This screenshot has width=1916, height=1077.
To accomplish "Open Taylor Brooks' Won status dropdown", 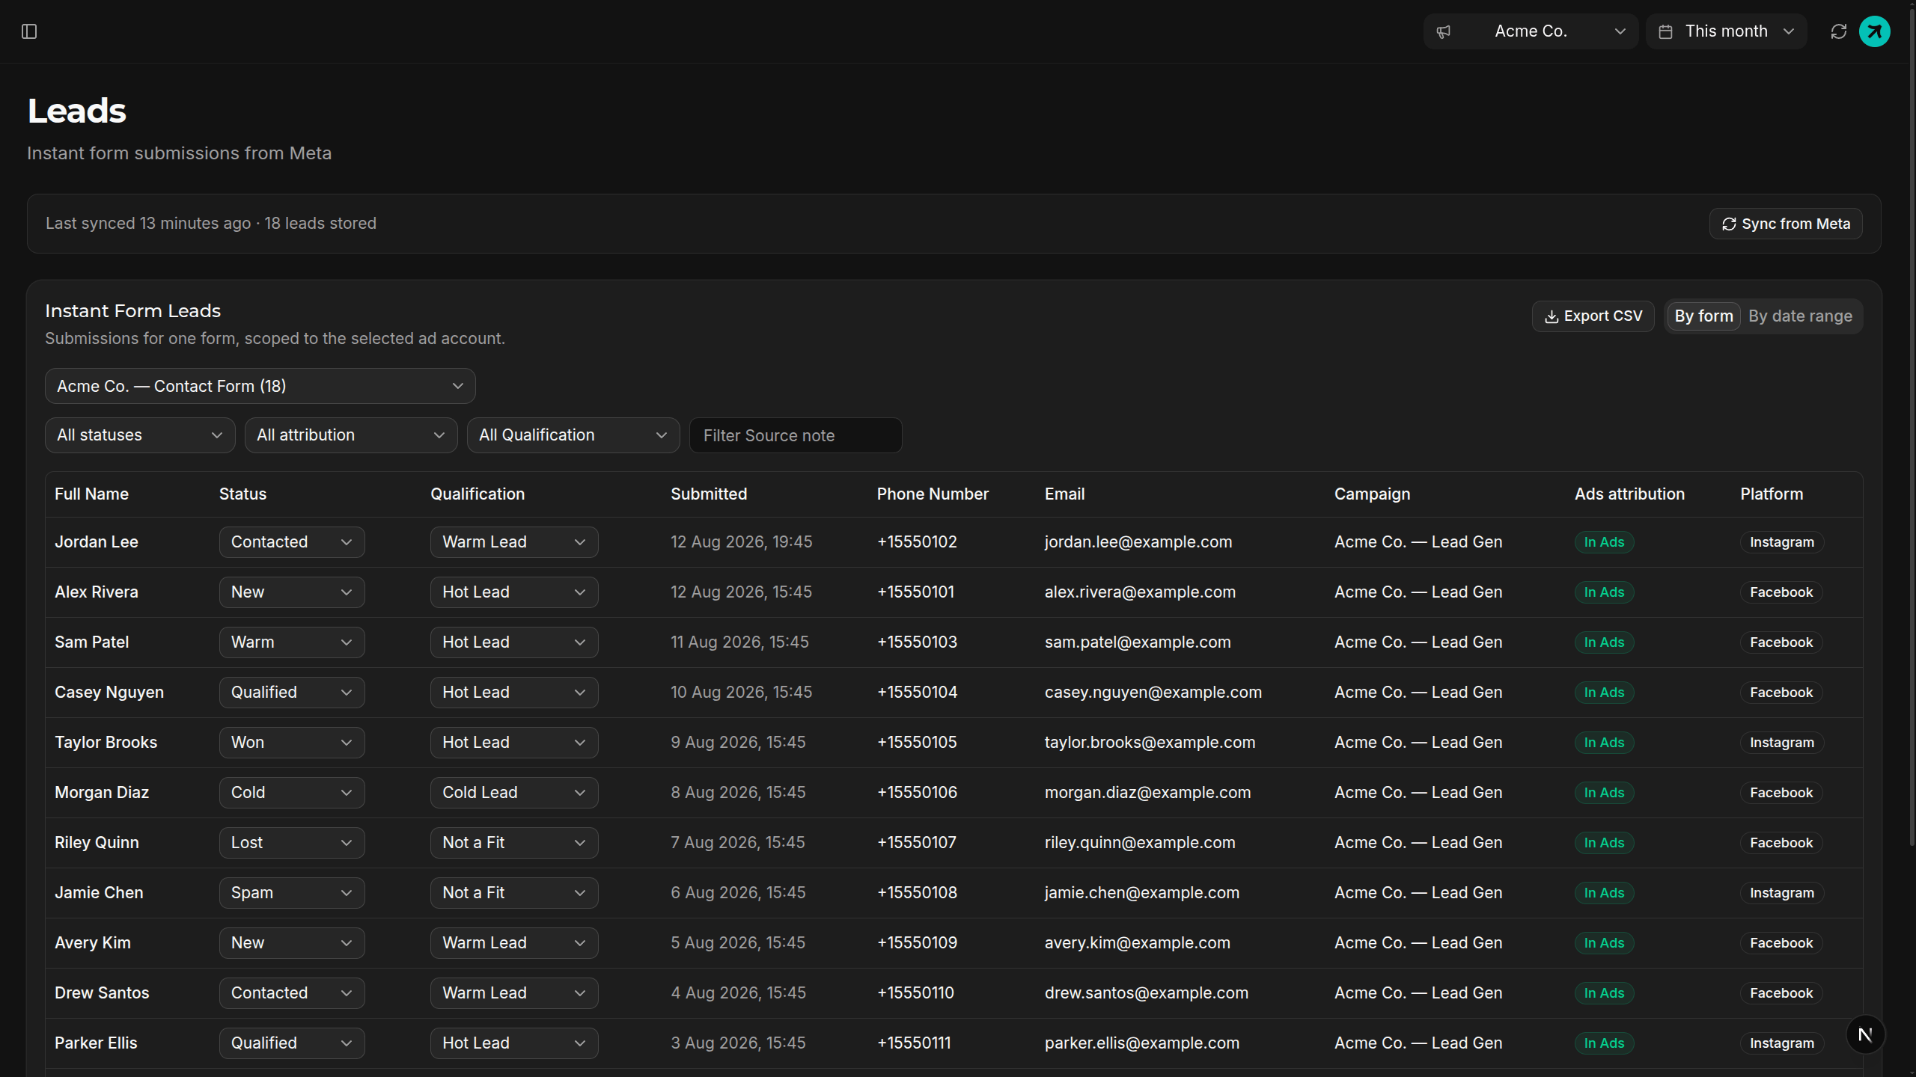I will coord(292,743).
